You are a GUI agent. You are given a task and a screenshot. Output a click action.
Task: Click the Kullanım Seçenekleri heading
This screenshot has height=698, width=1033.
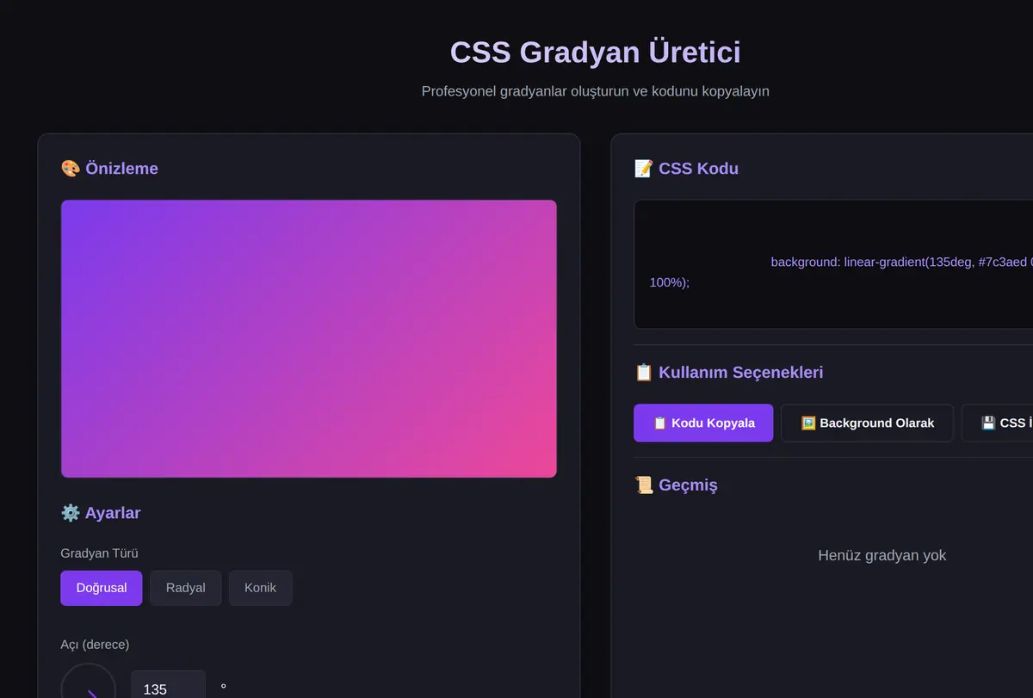point(740,372)
